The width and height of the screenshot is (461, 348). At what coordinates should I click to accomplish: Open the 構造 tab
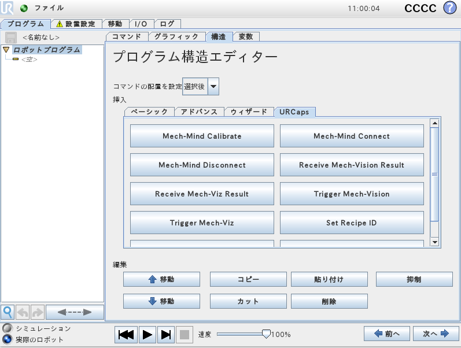tap(219, 37)
